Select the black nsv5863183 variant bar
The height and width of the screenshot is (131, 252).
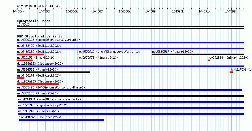click(130, 96)
